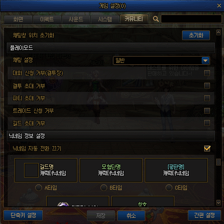Click the magnifying glass search icon
This screenshot has height=224, width=224.
click(x=155, y=19)
